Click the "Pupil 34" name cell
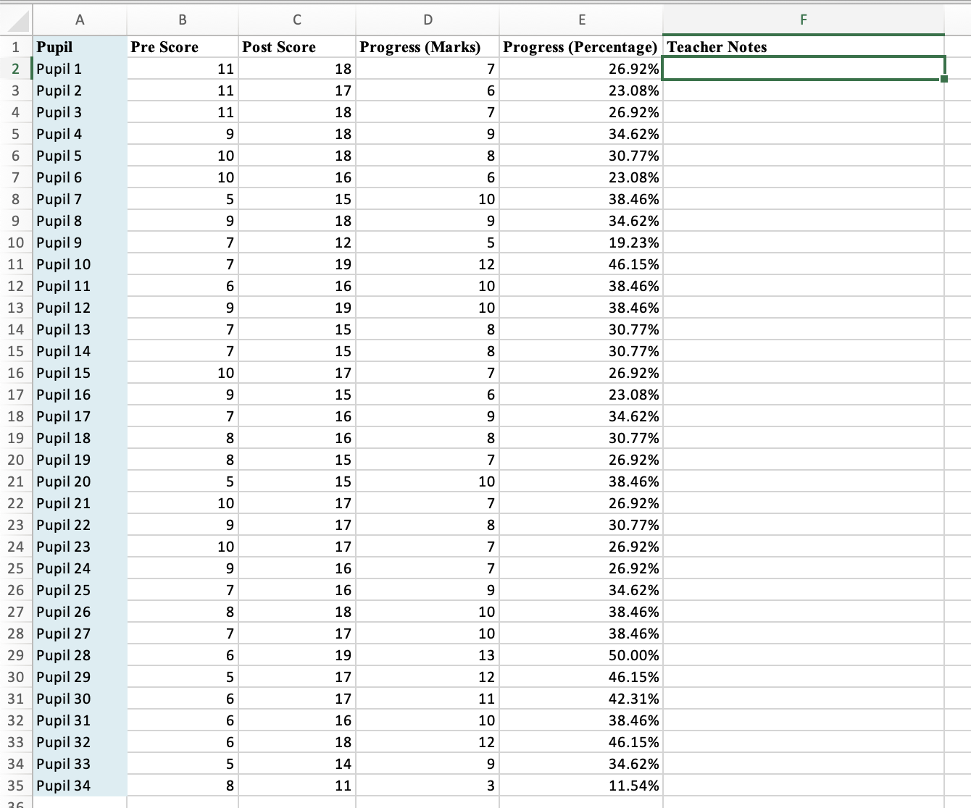 80,786
